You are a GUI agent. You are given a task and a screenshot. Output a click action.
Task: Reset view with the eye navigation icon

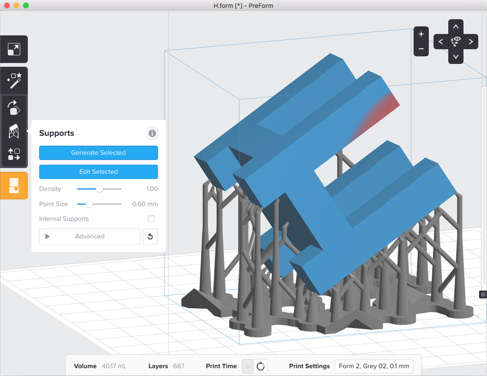click(x=455, y=41)
